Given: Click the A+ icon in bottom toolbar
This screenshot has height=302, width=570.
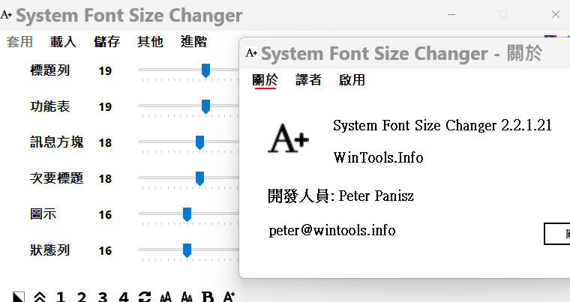Looking at the screenshot, I should (229, 297).
